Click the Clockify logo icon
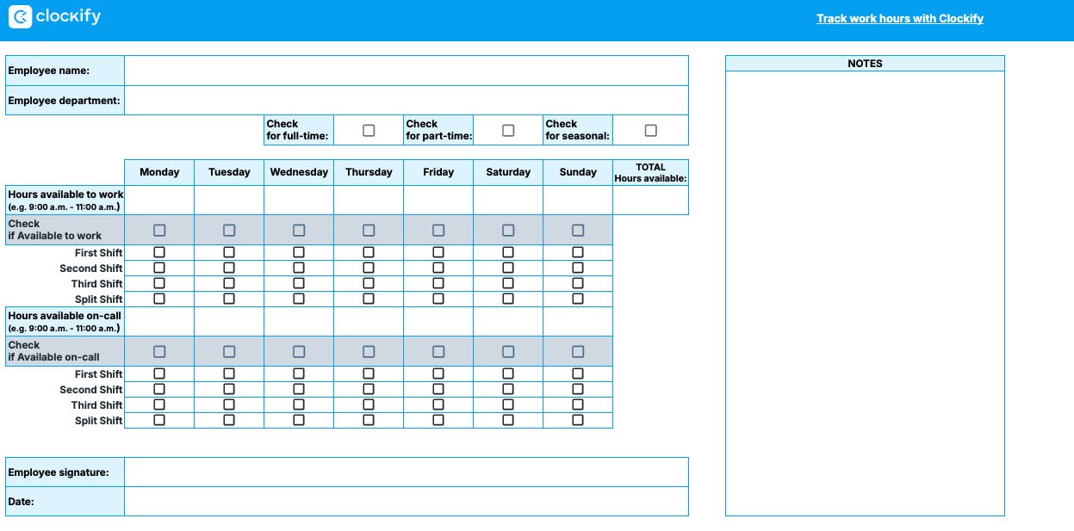The height and width of the screenshot is (531, 1074). (20, 16)
